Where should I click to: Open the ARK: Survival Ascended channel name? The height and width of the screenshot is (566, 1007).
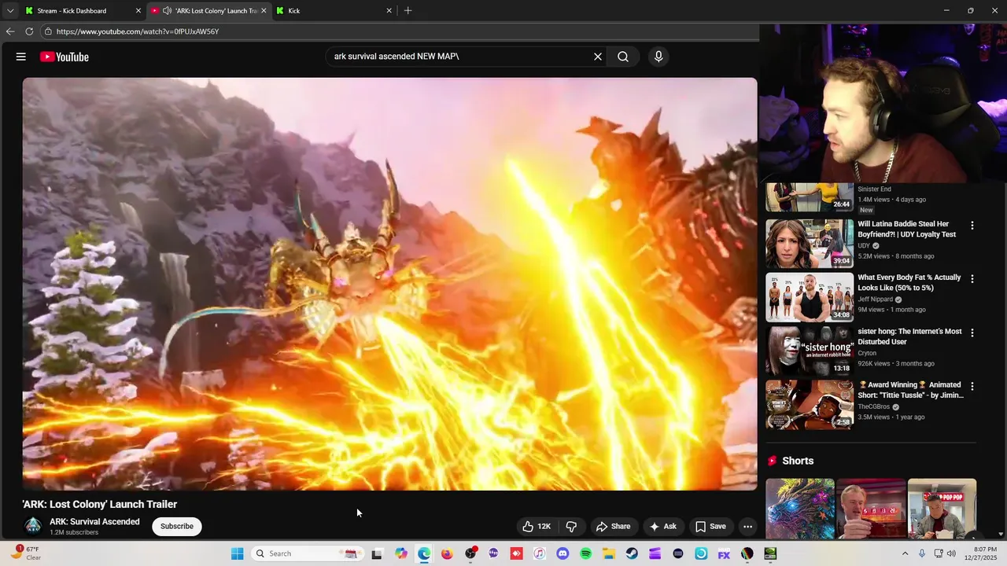[x=94, y=522]
